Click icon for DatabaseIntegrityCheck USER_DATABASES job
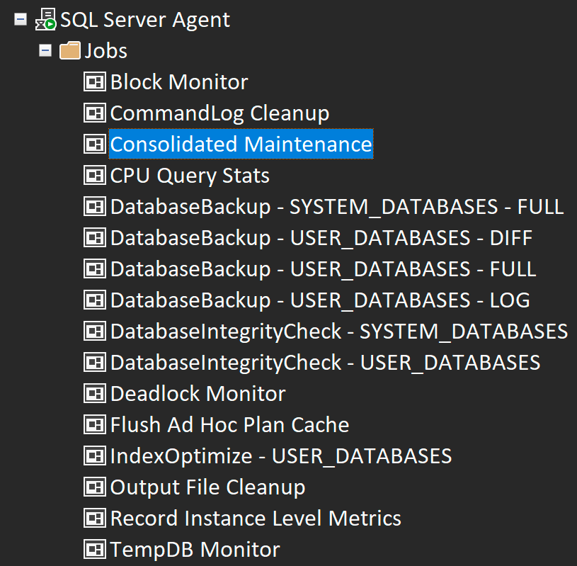Viewport: 577px width, 566px height. 95,363
